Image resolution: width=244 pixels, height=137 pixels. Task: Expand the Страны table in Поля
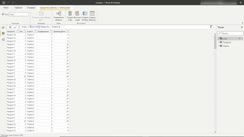tap(218, 46)
